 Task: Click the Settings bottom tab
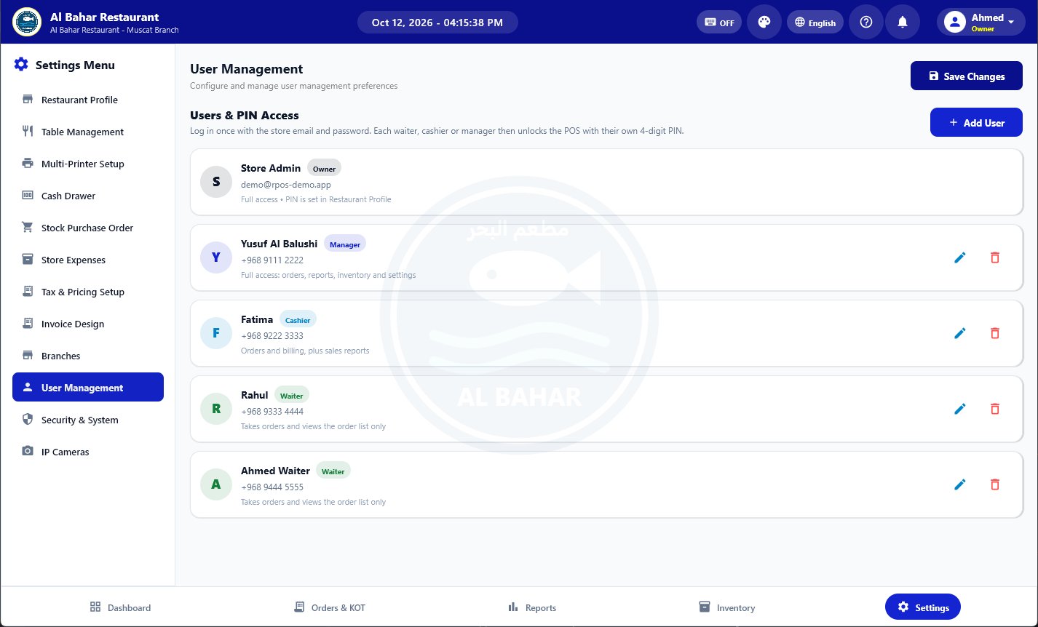(x=923, y=607)
